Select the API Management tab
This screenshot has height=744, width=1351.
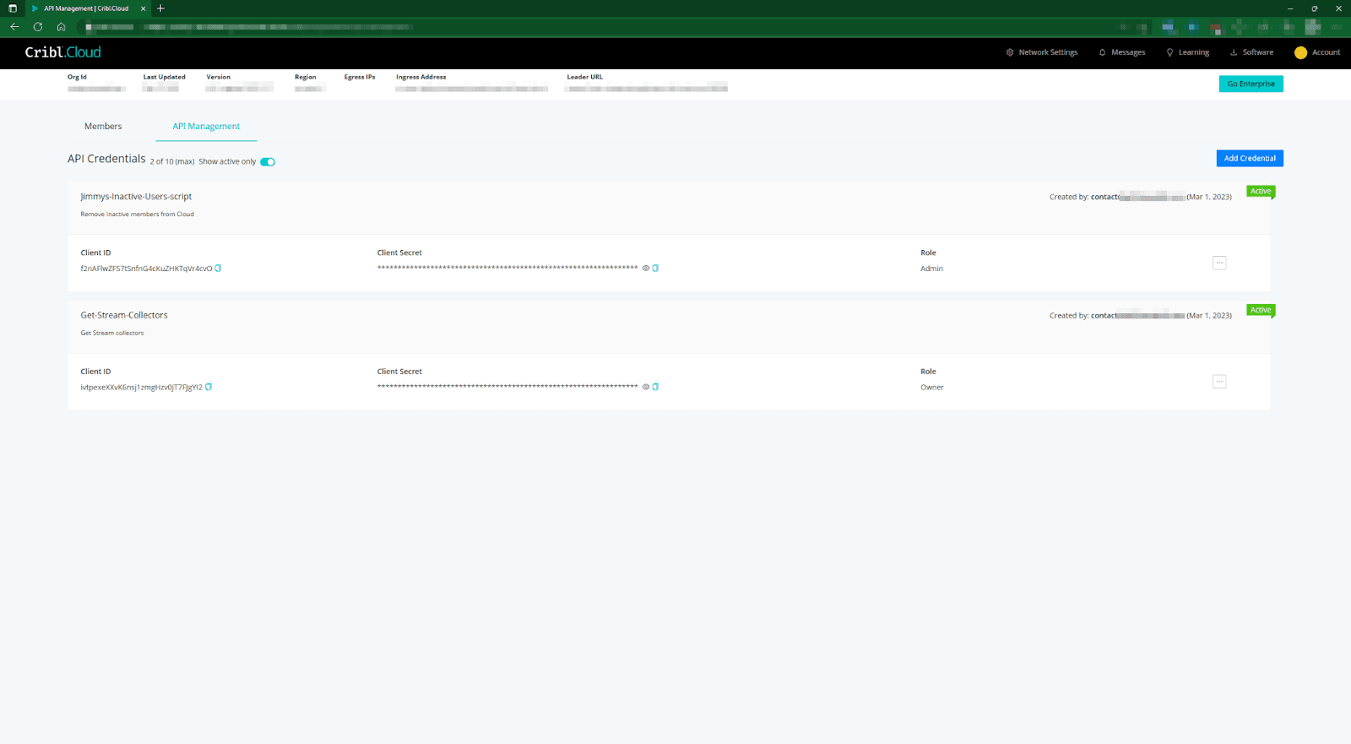point(206,127)
